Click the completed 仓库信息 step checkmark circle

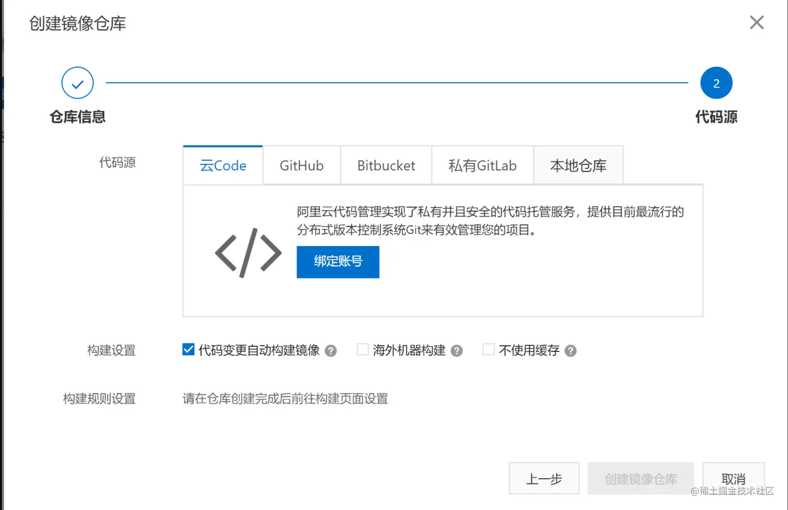78,83
